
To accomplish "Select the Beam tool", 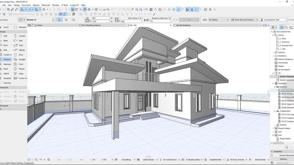I will pyautogui.click(x=5, y=40).
